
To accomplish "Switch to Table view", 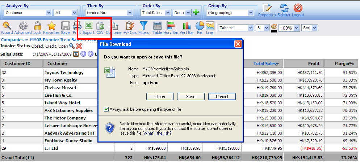I will click(157, 28).
